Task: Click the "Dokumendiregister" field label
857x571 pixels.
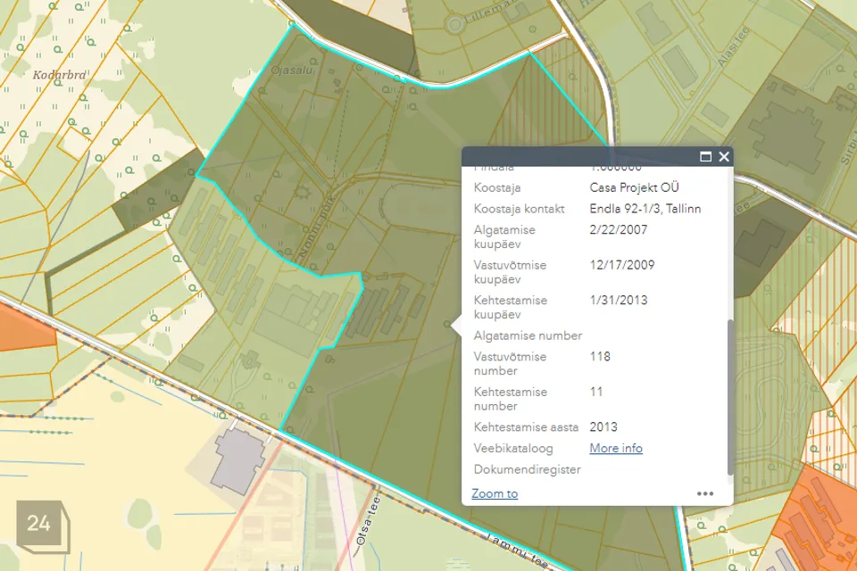Action: coord(527,469)
